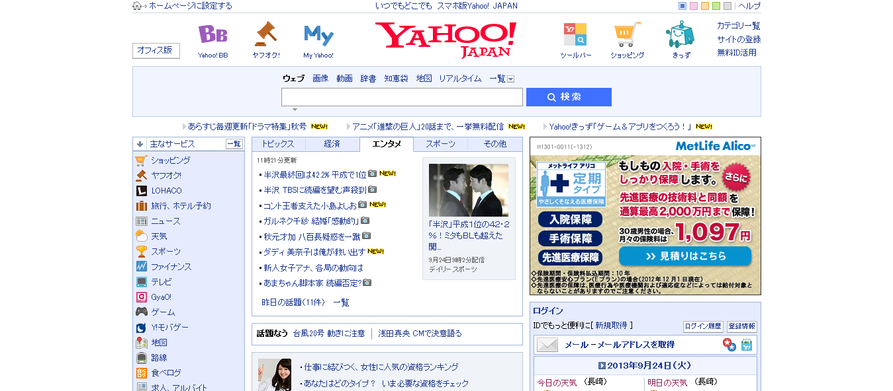Screen dimensions: 893x391
Task: Click the 新規取得 link
Action: tap(612, 326)
